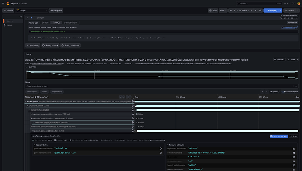Open span link icon for autohoneypot row

point(133,127)
